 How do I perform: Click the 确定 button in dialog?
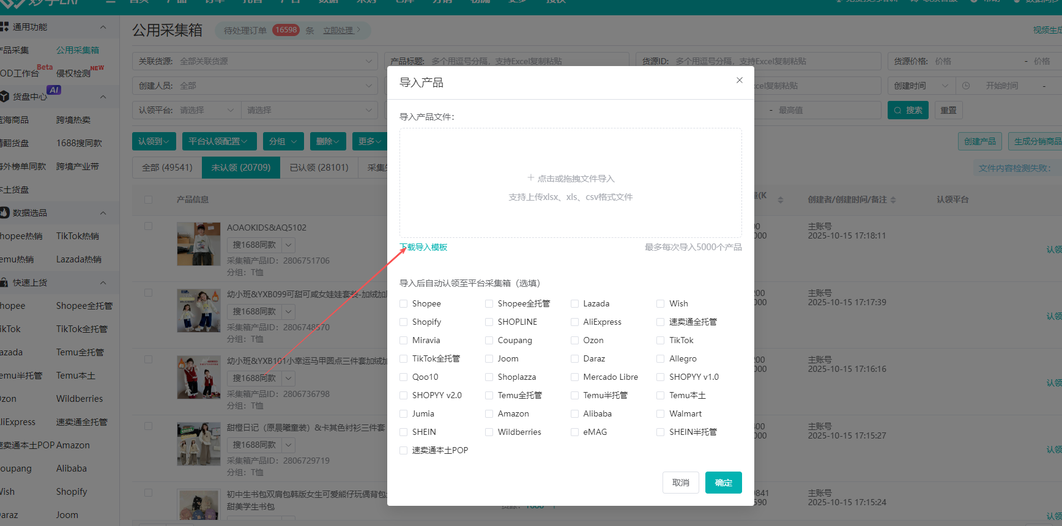click(723, 483)
